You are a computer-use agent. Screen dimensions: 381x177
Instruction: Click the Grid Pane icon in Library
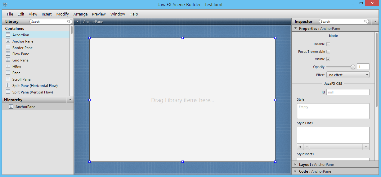pyautogui.click(x=8, y=60)
